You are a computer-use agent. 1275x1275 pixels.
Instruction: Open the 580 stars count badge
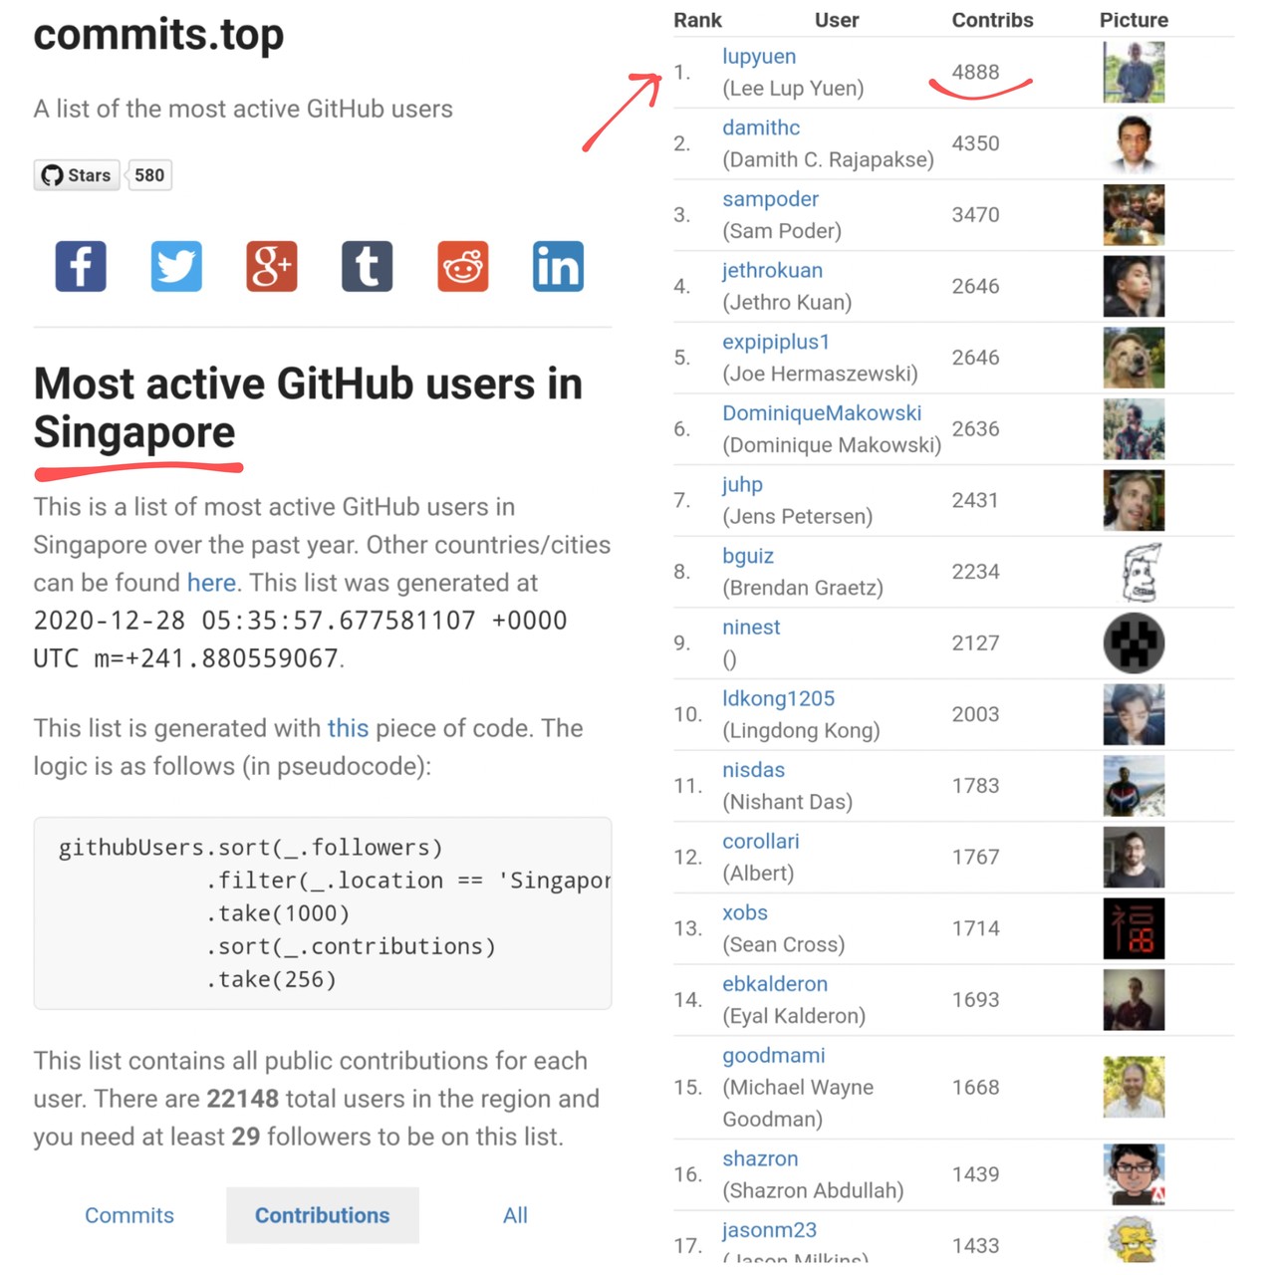(149, 175)
